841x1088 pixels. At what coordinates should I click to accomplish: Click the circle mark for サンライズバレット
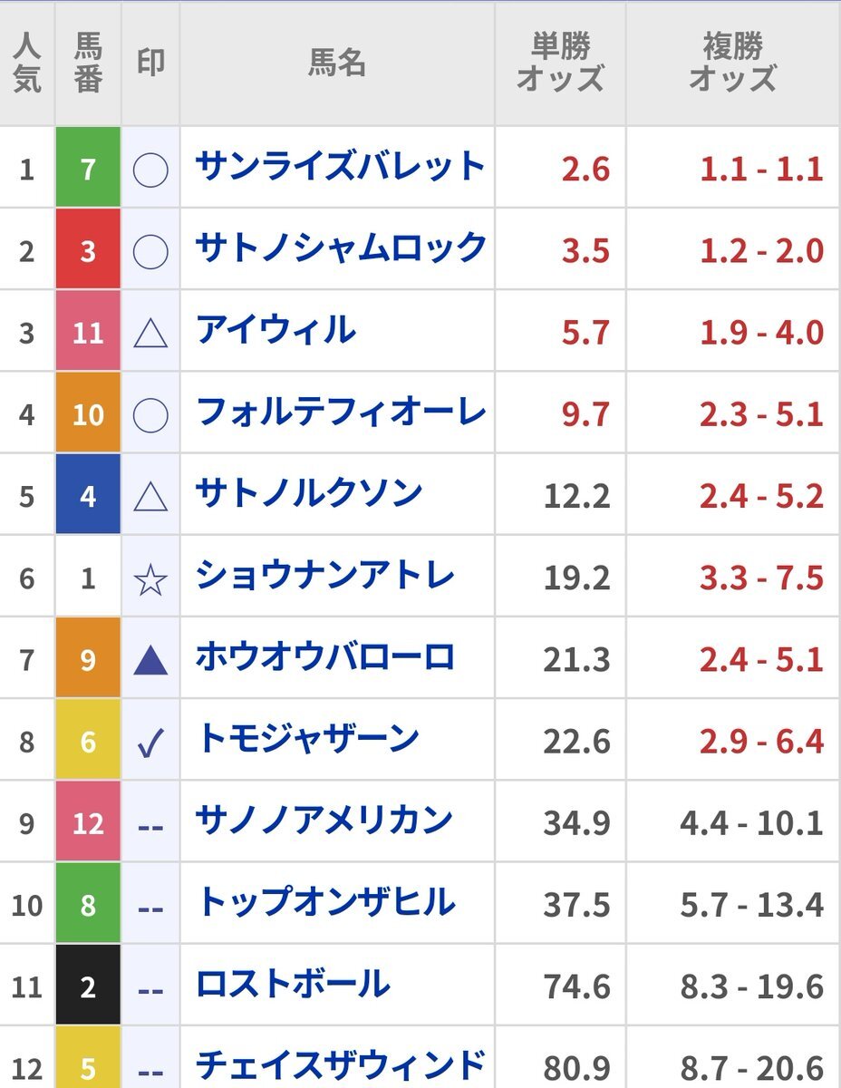[x=150, y=169]
